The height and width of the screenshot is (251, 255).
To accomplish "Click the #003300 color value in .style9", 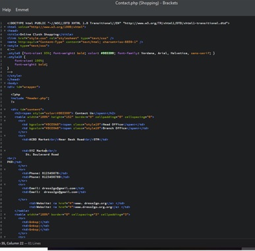I will [x=107, y=54].
